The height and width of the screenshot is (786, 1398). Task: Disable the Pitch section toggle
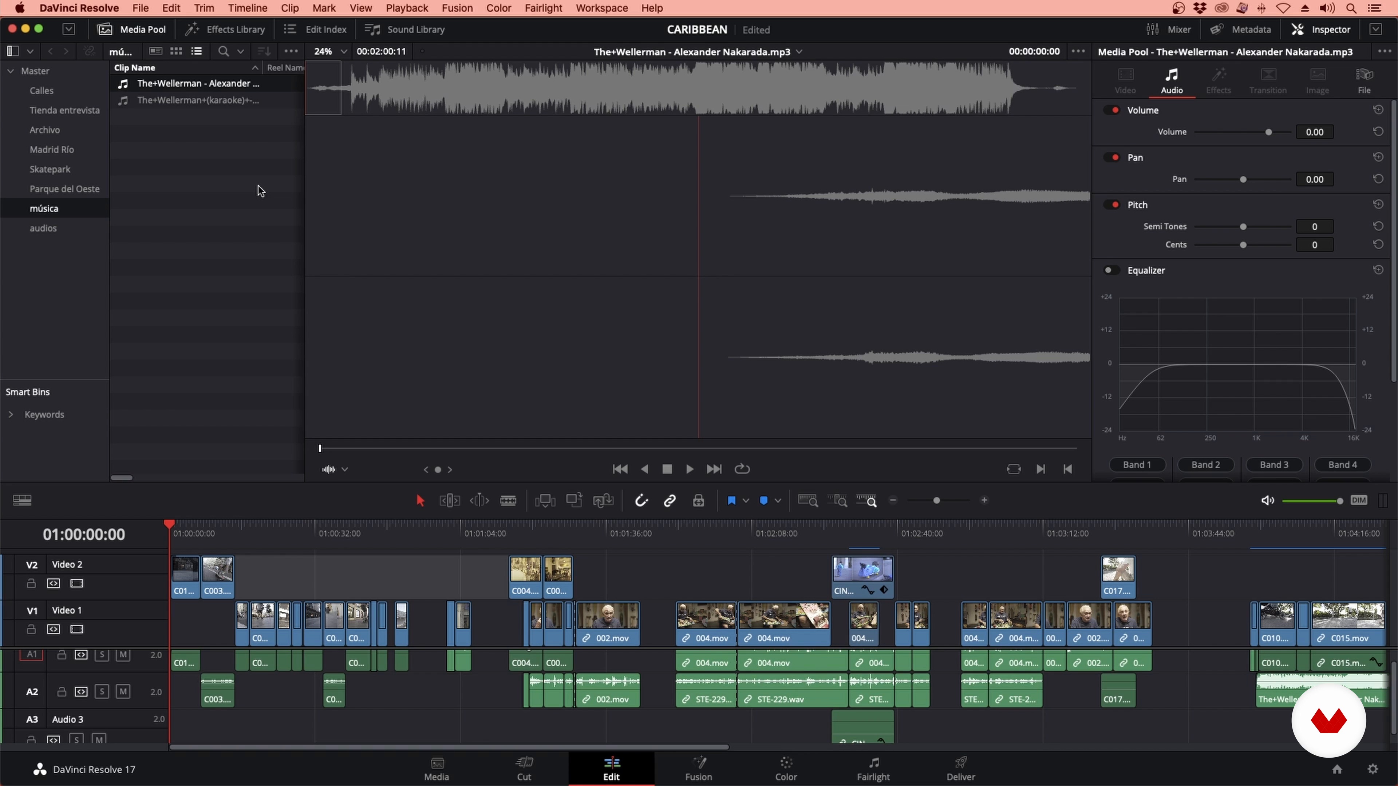click(x=1112, y=205)
